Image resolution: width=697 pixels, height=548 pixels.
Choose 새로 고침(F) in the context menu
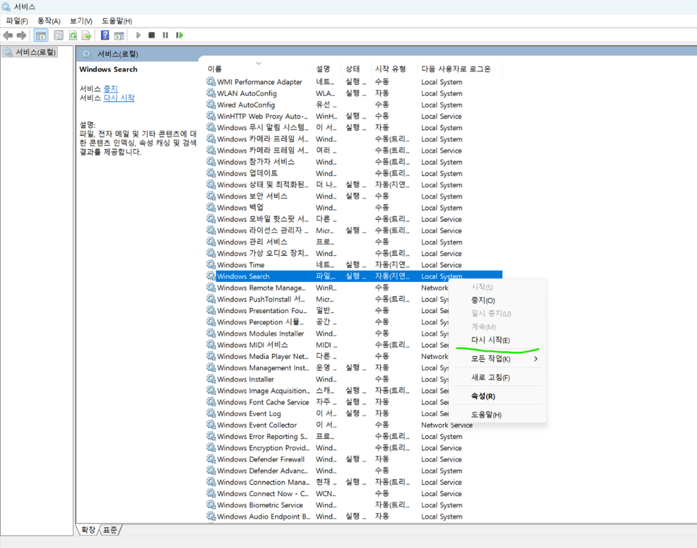click(x=498, y=377)
